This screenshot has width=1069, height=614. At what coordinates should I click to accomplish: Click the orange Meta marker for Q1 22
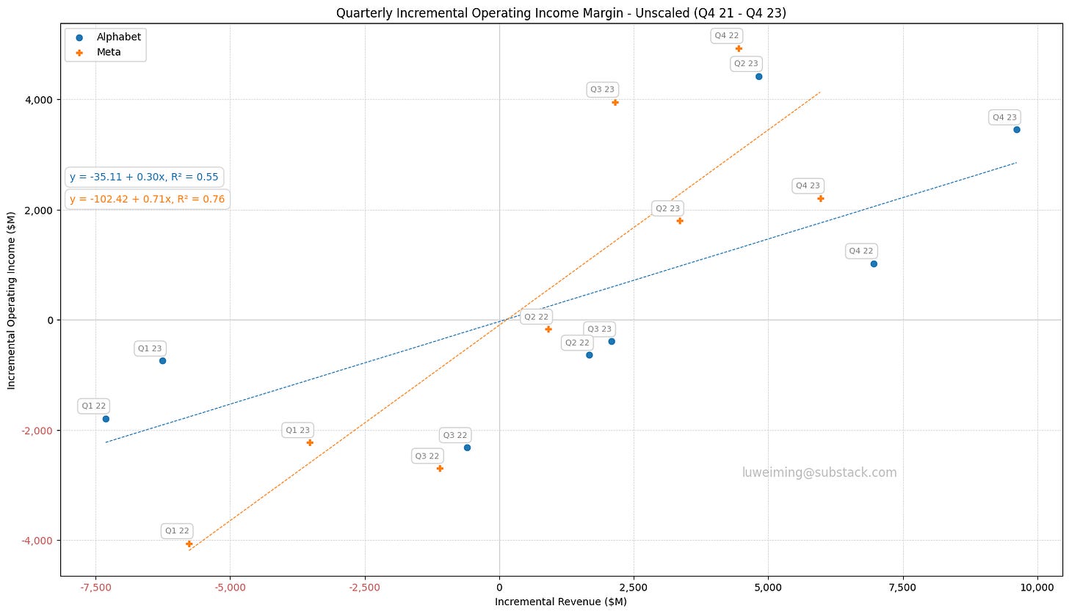[x=189, y=544]
